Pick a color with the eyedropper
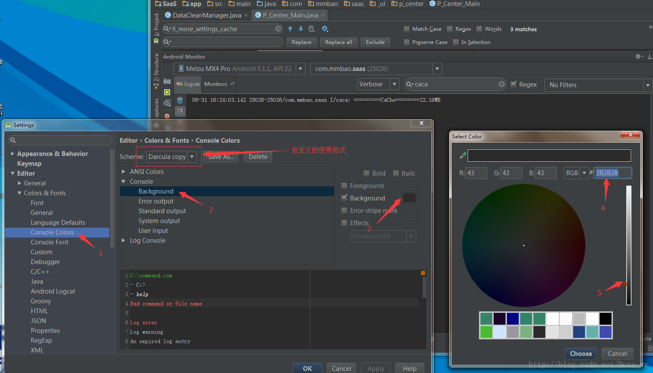This screenshot has width=653, height=373. pos(462,156)
